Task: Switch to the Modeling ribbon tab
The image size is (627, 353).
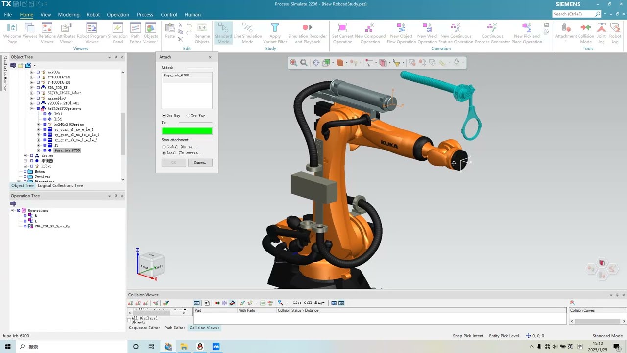Action: coord(69,15)
